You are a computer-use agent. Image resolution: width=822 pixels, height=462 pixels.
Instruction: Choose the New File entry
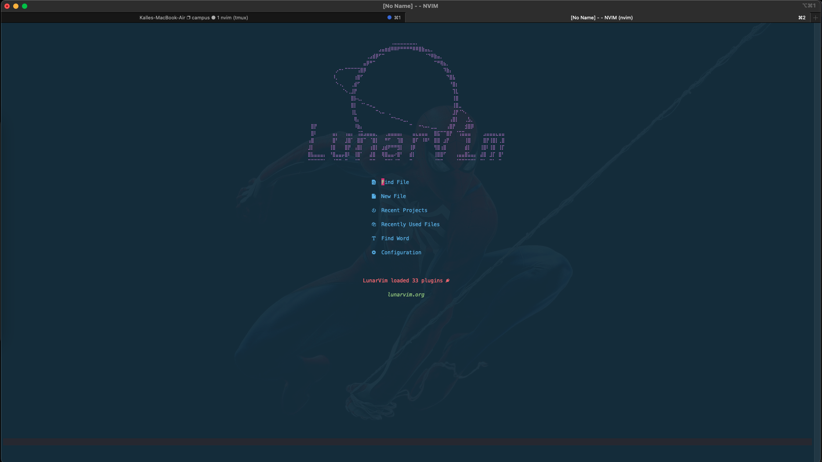coord(394,196)
